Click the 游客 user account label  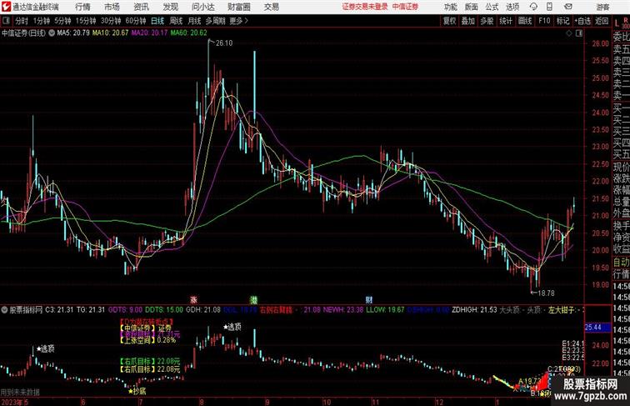602,7
